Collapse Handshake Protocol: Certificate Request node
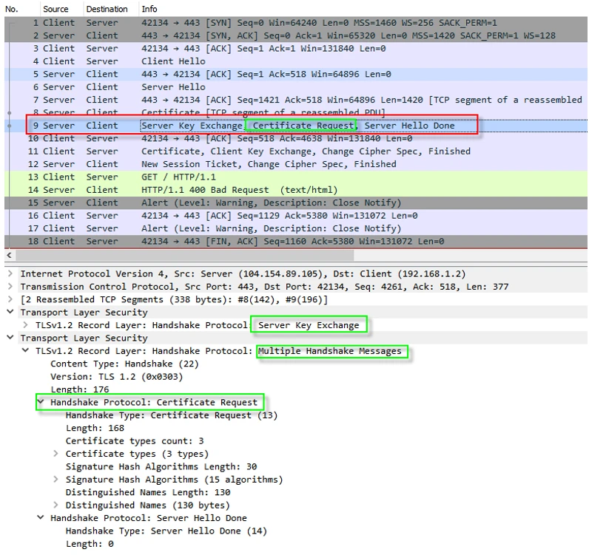 tap(41, 403)
